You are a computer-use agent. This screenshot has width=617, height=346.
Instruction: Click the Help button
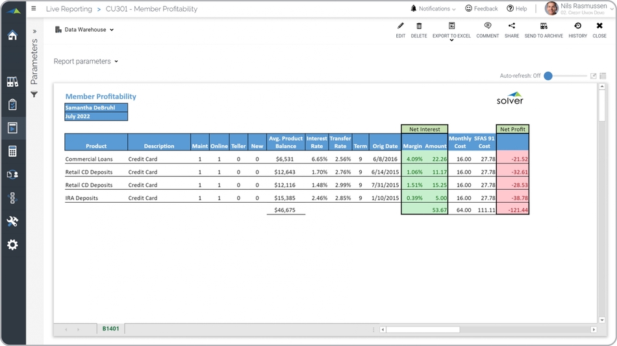tap(517, 9)
